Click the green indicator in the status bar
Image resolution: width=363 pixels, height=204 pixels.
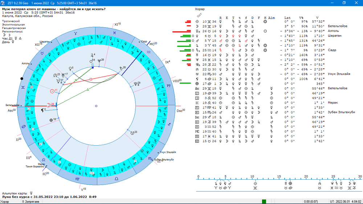tap(264, 201)
